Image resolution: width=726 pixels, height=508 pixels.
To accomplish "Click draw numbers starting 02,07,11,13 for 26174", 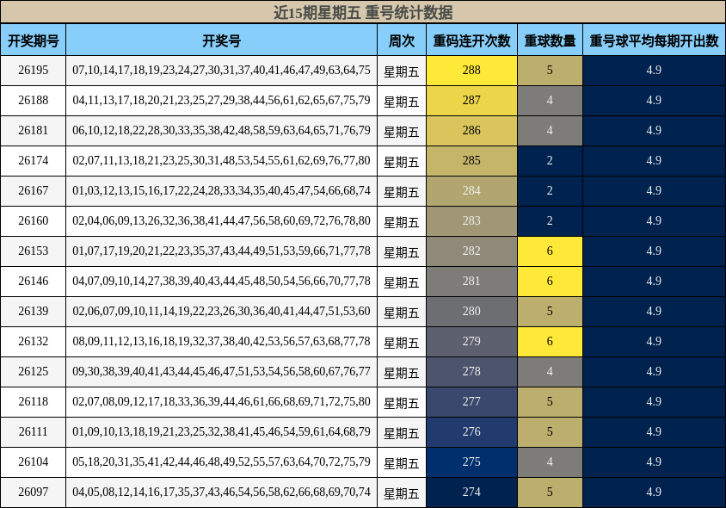I will pos(221,160).
